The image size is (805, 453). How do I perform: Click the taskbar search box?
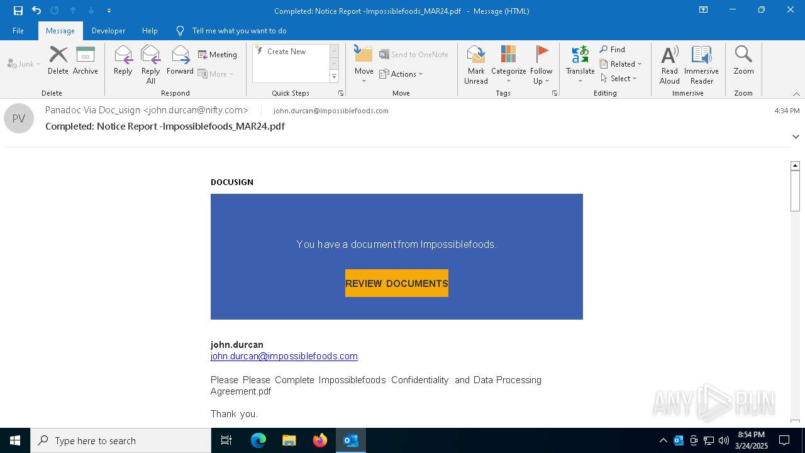click(x=121, y=440)
